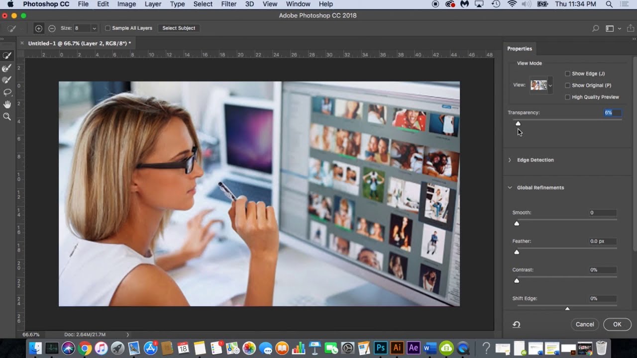The image size is (637, 358).
Task: Activate the Hand tool
Action: pos(7,104)
